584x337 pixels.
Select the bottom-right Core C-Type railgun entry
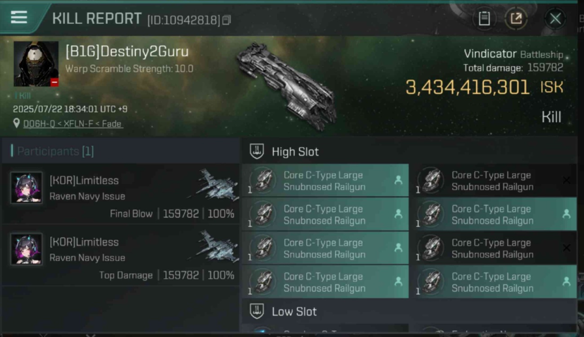pyautogui.click(x=496, y=282)
